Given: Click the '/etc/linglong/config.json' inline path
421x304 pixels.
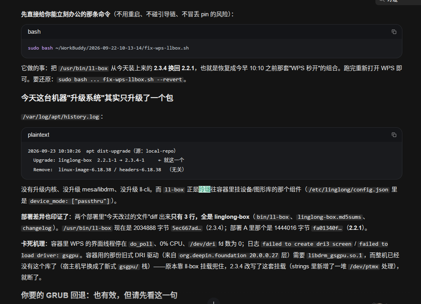Looking at the screenshot, I should (348, 189).
